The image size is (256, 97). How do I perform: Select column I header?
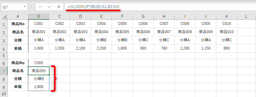[185, 16]
